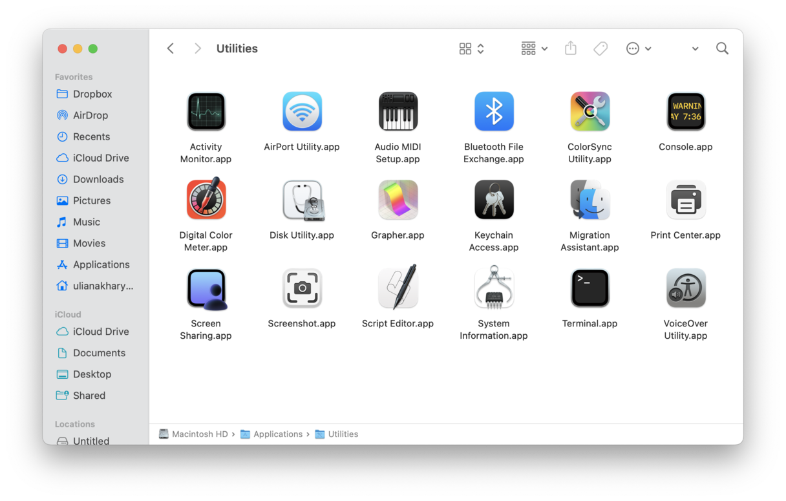
Task: Open the search magnifier in toolbar
Action: tap(722, 48)
